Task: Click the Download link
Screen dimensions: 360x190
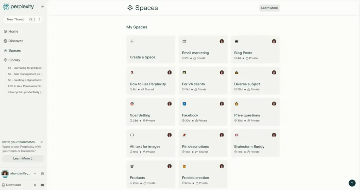Action: pos(12,185)
